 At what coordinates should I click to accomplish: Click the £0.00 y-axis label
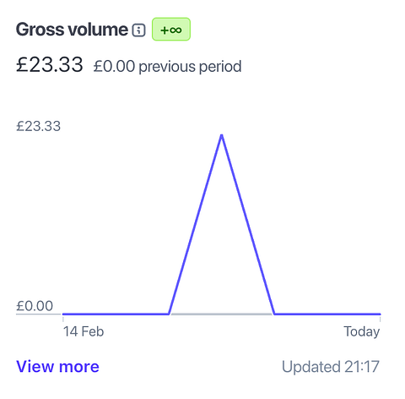(x=35, y=306)
